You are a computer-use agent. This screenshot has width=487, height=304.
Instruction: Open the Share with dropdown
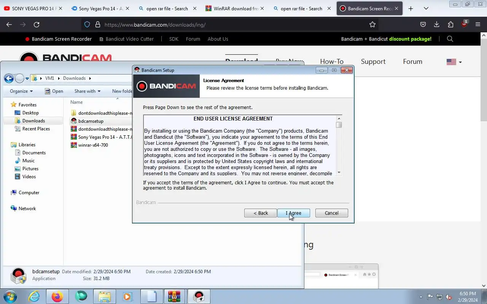88,91
